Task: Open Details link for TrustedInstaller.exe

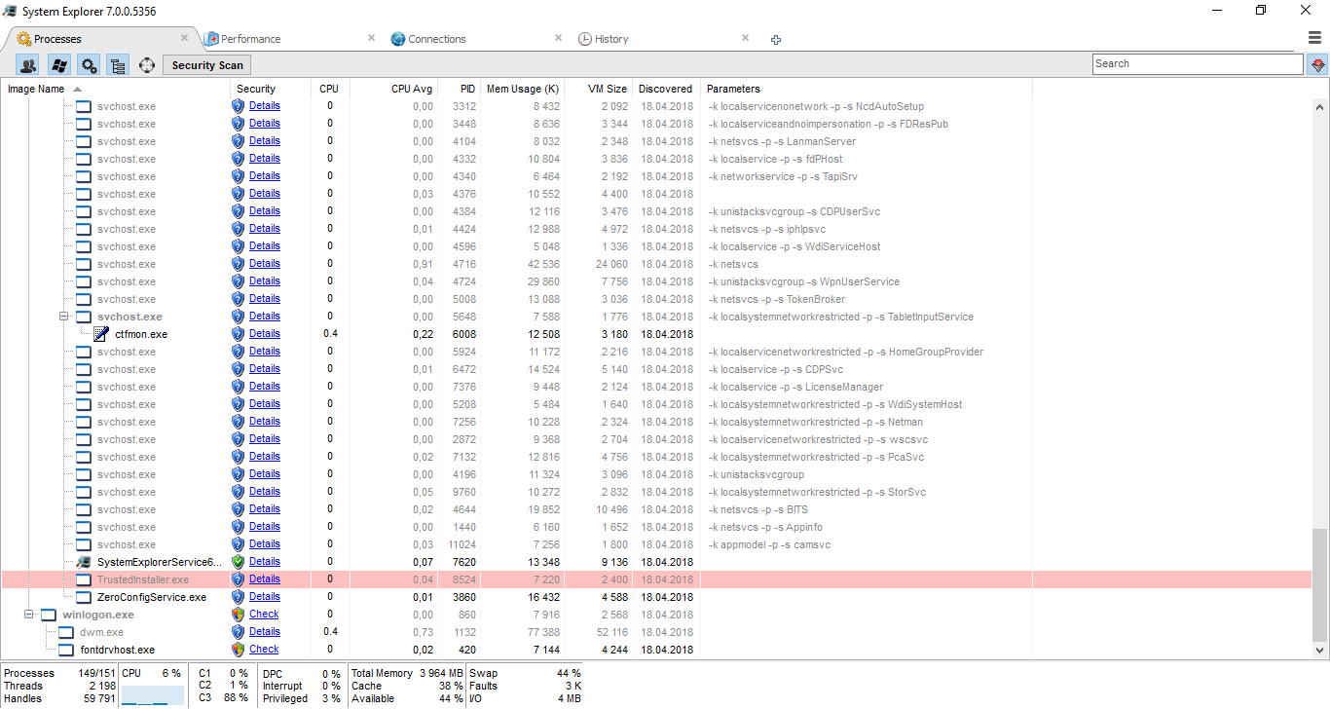Action: [265, 579]
